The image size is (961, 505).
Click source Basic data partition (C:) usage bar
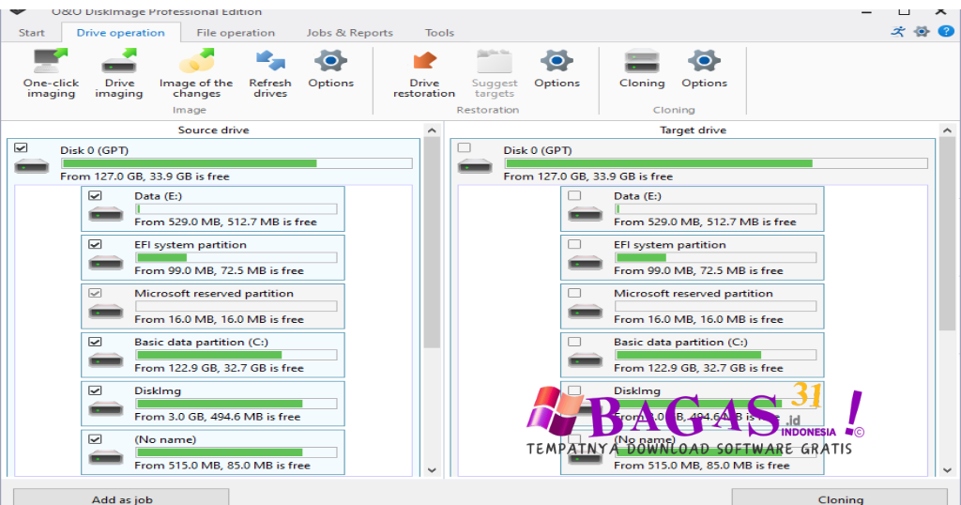pyautogui.click(x=236, y=355)
